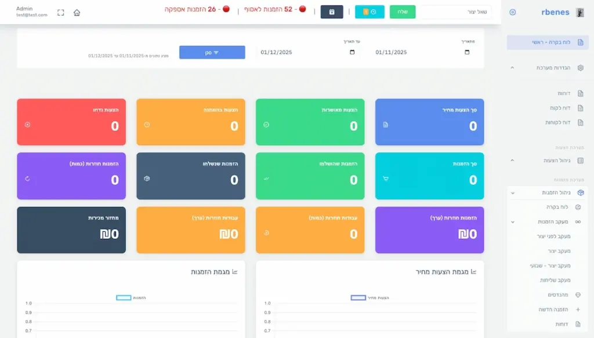Expand the ניהול הצעות section
This screenshot has height=338, width=594.
coord(512,160)
